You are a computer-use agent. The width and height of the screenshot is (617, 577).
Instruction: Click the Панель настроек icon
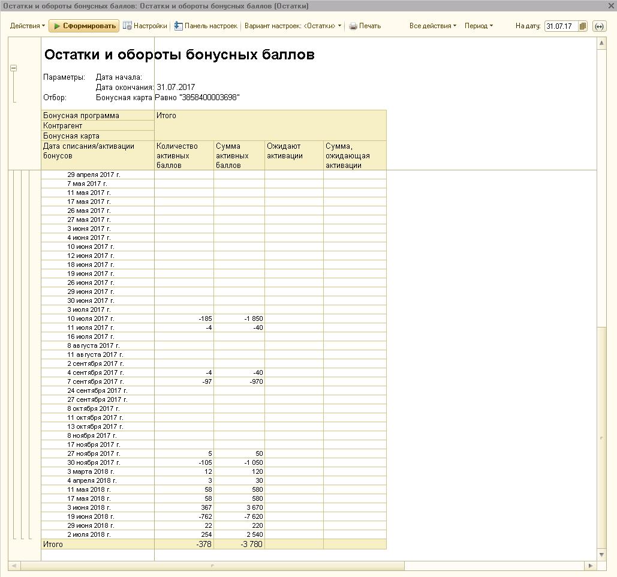[x=178, y=26]
